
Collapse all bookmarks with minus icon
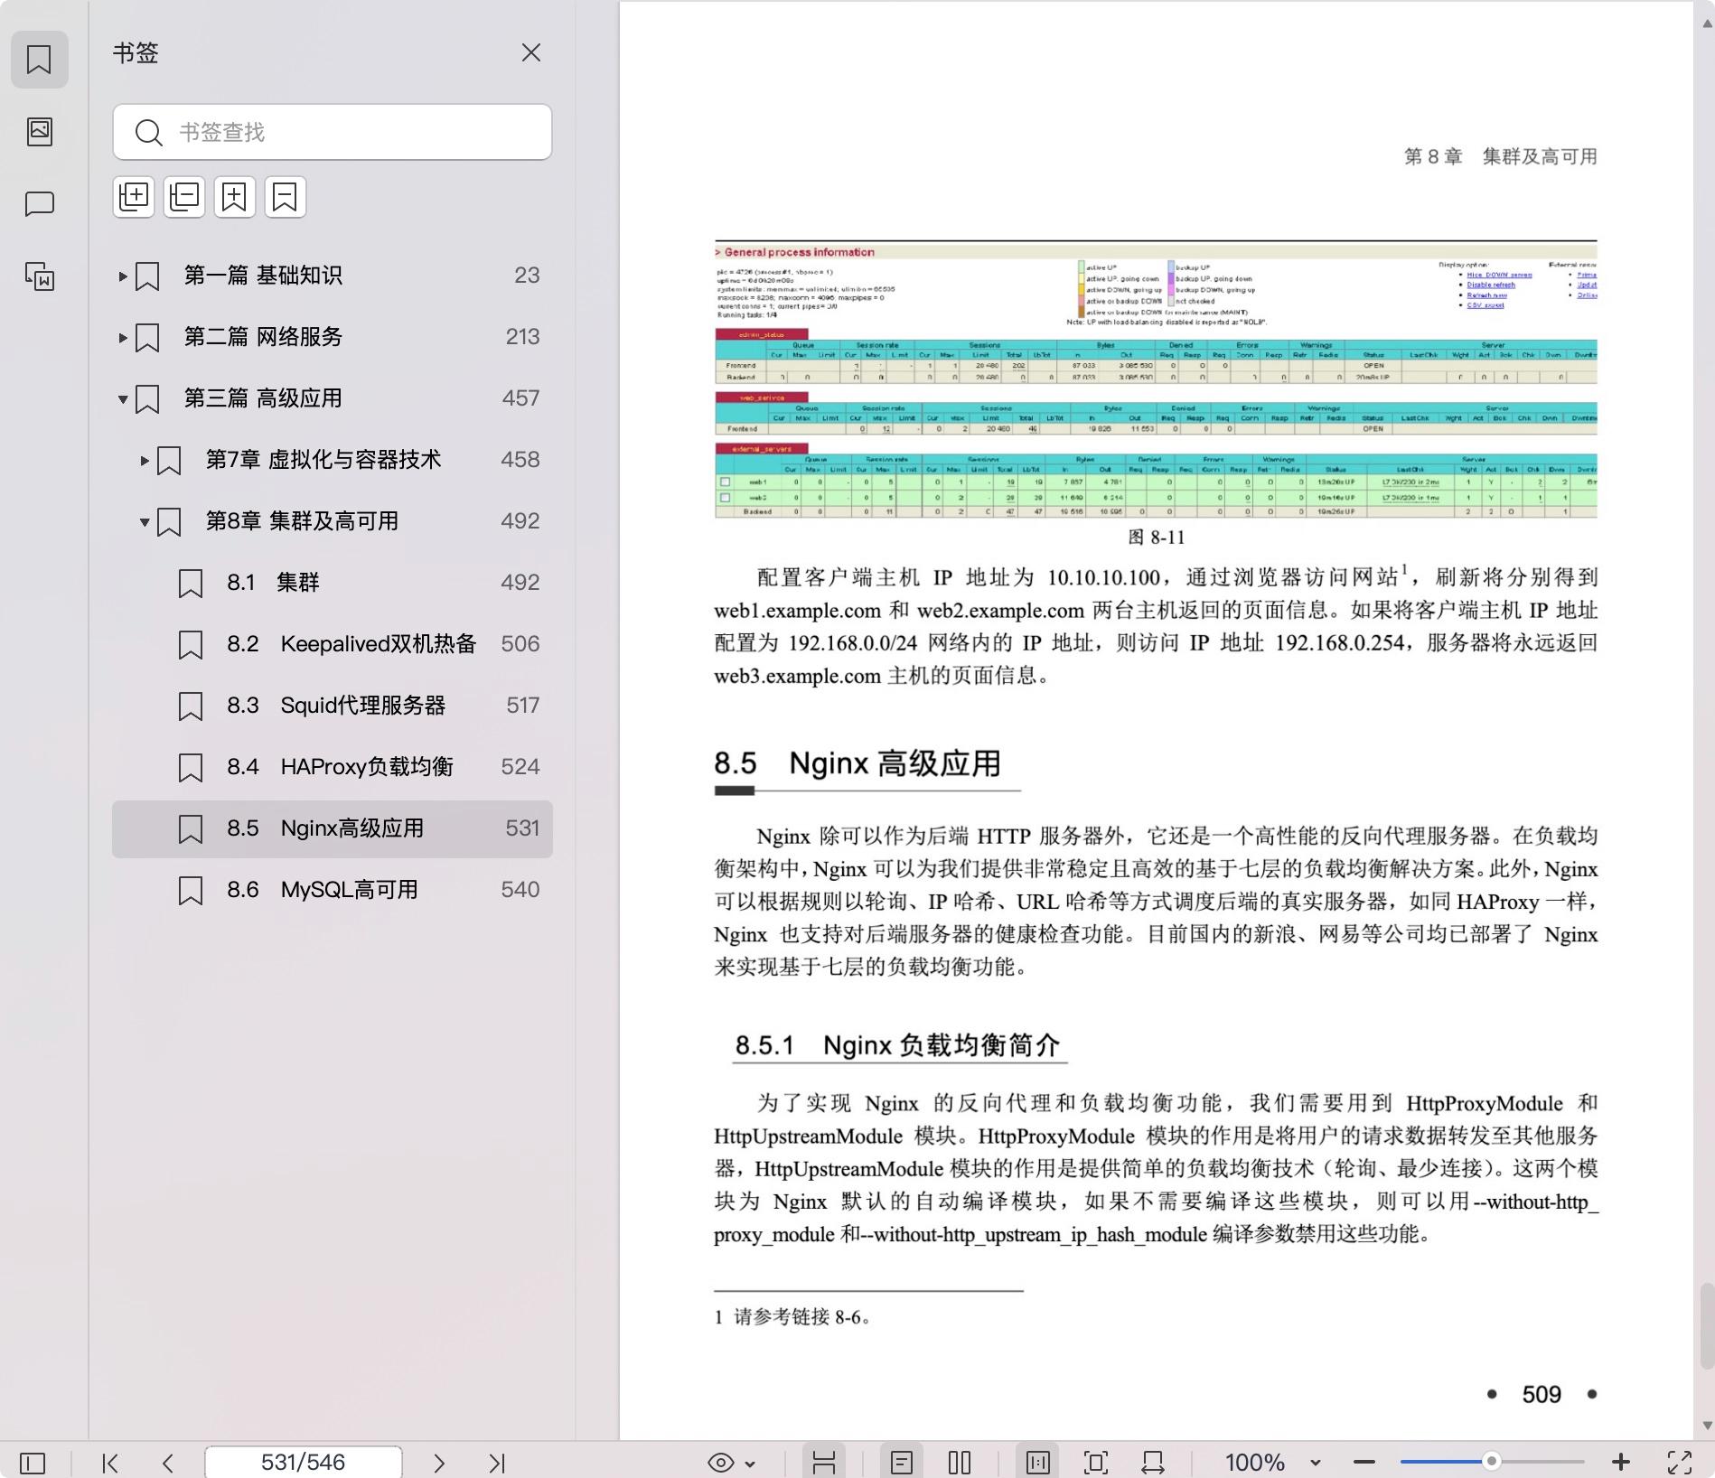pos(184,196)
